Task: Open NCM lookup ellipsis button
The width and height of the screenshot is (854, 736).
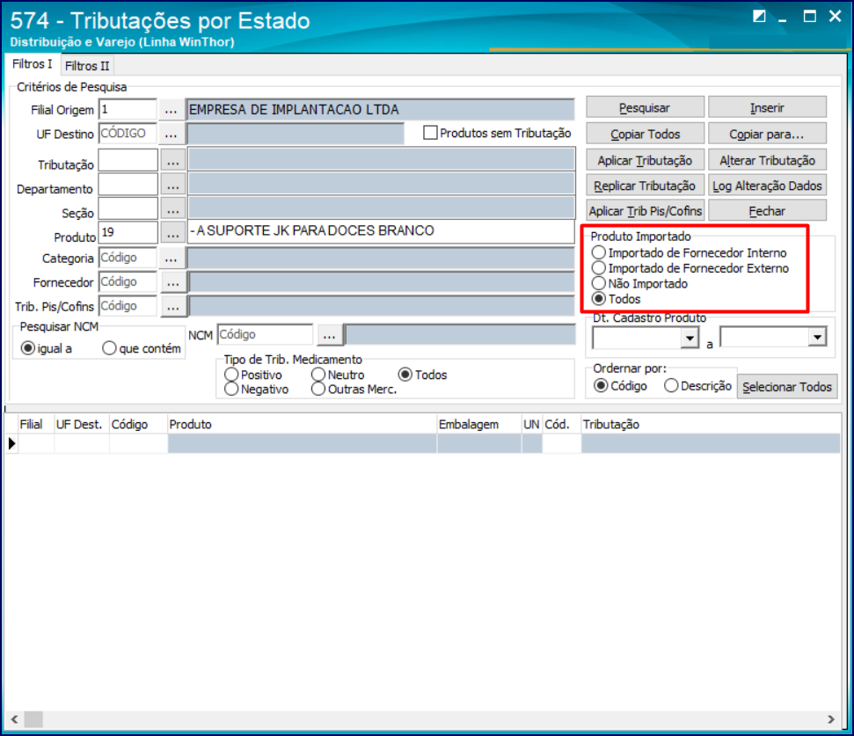Action: pos(330,335)
